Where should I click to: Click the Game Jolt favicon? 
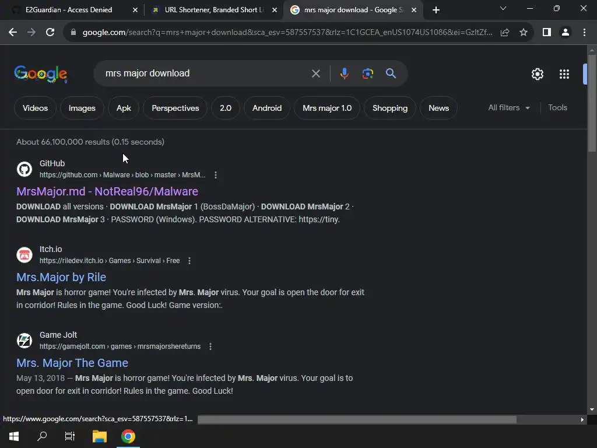click(x=24, y=341)
